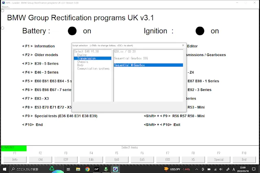Select Chassis in the script list

click(83, 62)
